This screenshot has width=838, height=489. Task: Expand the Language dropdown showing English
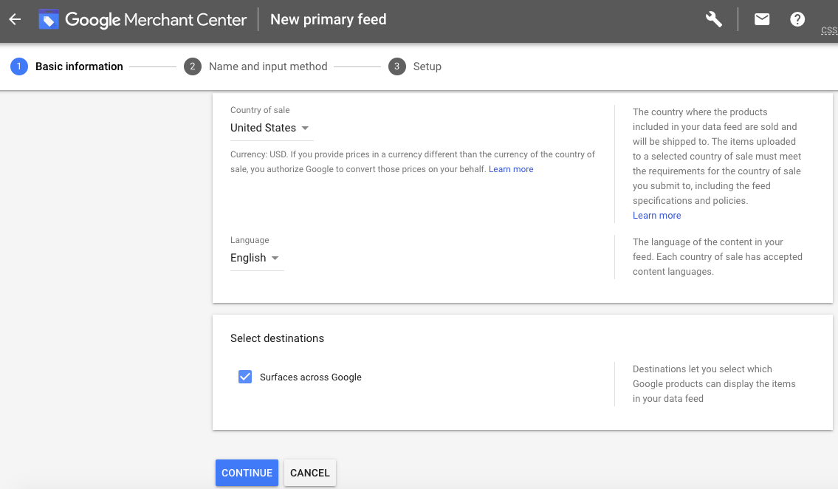coord(255,258)
